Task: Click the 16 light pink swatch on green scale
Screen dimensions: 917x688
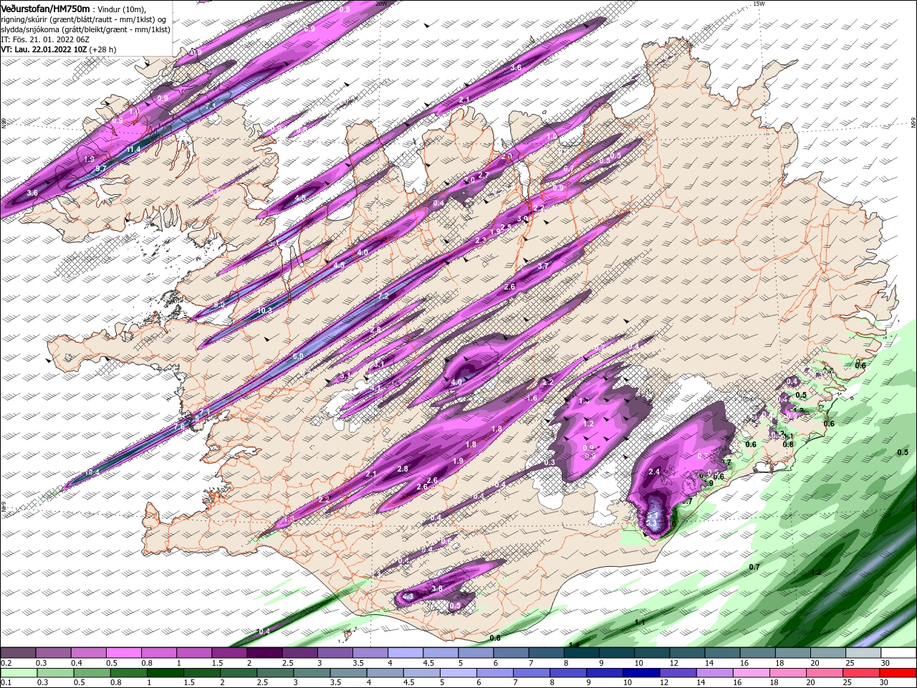Action: [752, 673]
